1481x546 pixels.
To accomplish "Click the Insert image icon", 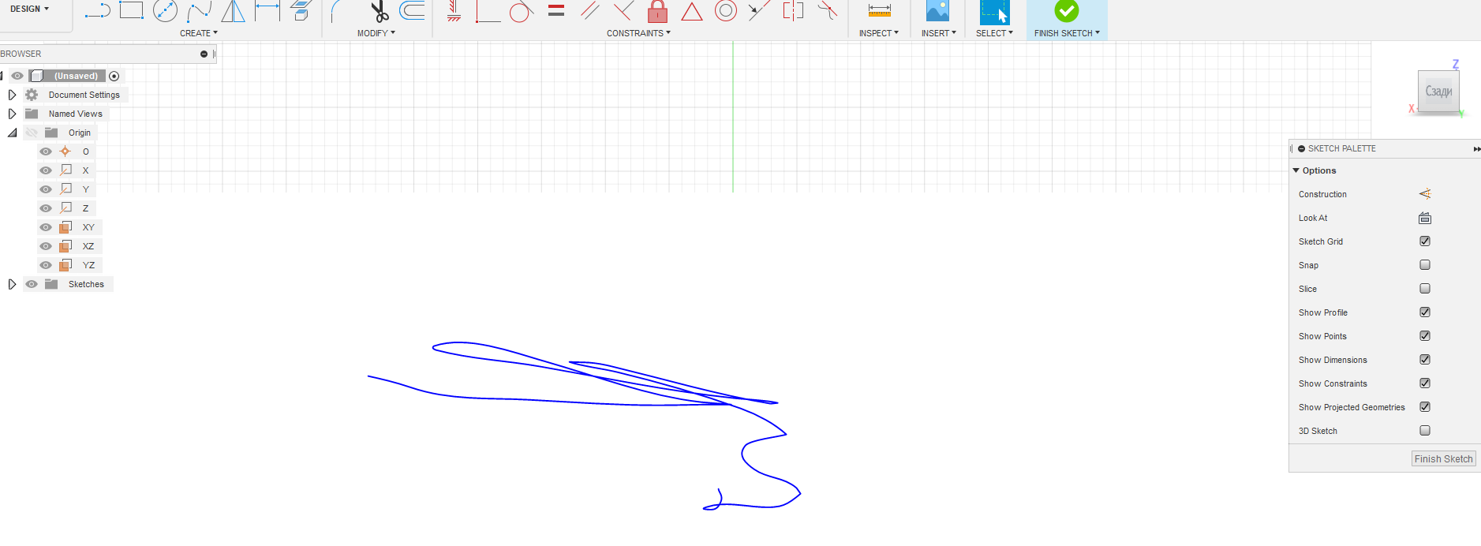I will click(937, 11).
